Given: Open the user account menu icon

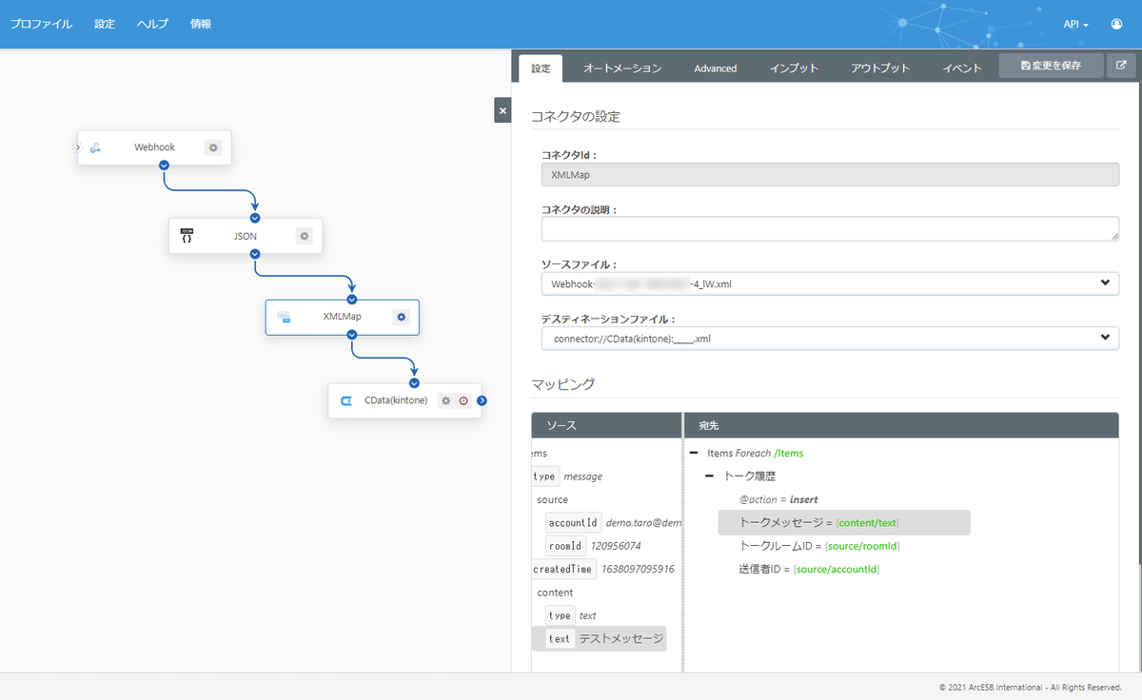Looking at the screenshot, I should 1116,24.
